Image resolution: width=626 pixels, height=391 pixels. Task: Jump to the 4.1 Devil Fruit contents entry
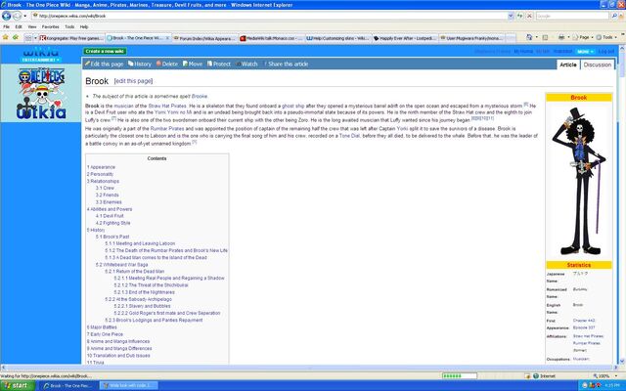[110, 216]
